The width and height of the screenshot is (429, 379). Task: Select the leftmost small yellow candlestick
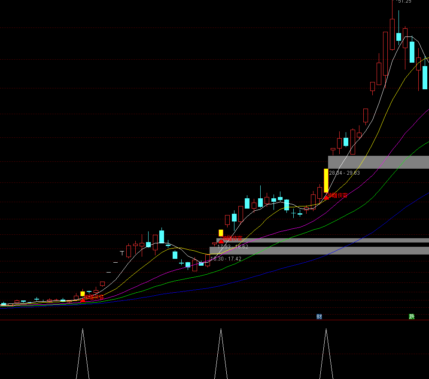(x=82, y=294)
